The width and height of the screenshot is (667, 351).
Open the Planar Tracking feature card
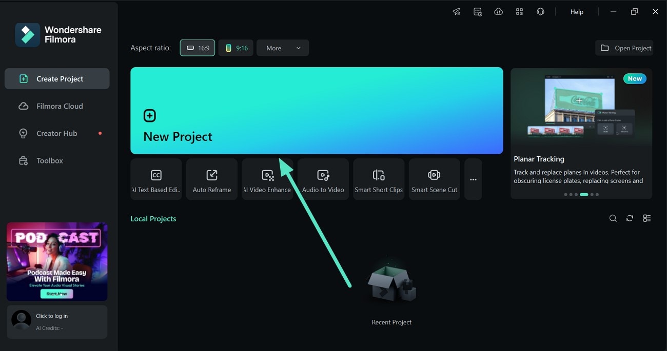pos(581,133)
